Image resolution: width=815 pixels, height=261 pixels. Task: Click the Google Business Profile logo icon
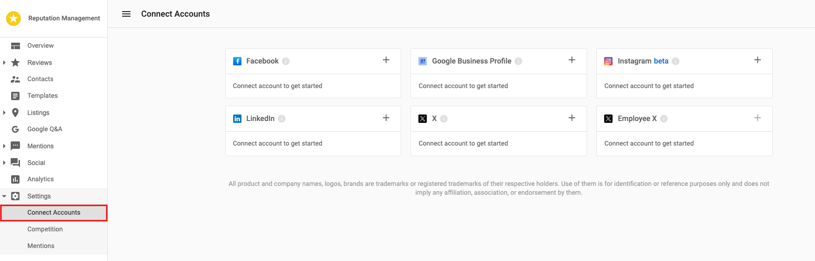tap(423, 61)
